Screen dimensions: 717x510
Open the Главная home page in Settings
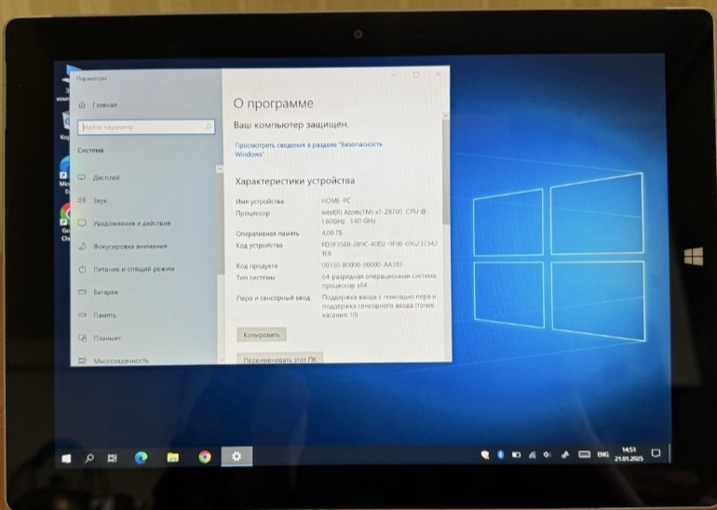click(98, 105)
